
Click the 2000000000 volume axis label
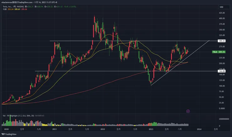tap(224, 119)
